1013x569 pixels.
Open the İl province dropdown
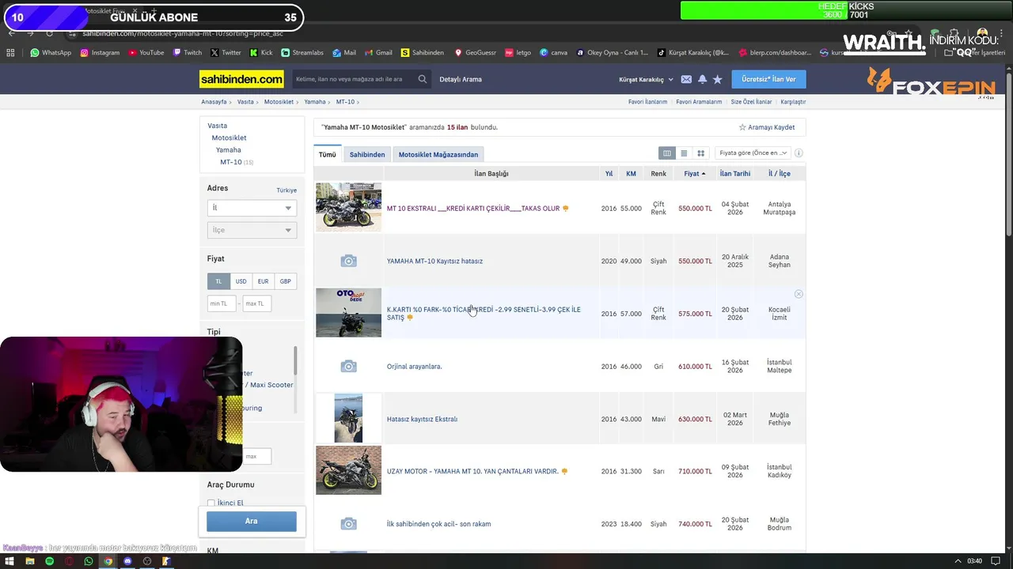point(252,208)
